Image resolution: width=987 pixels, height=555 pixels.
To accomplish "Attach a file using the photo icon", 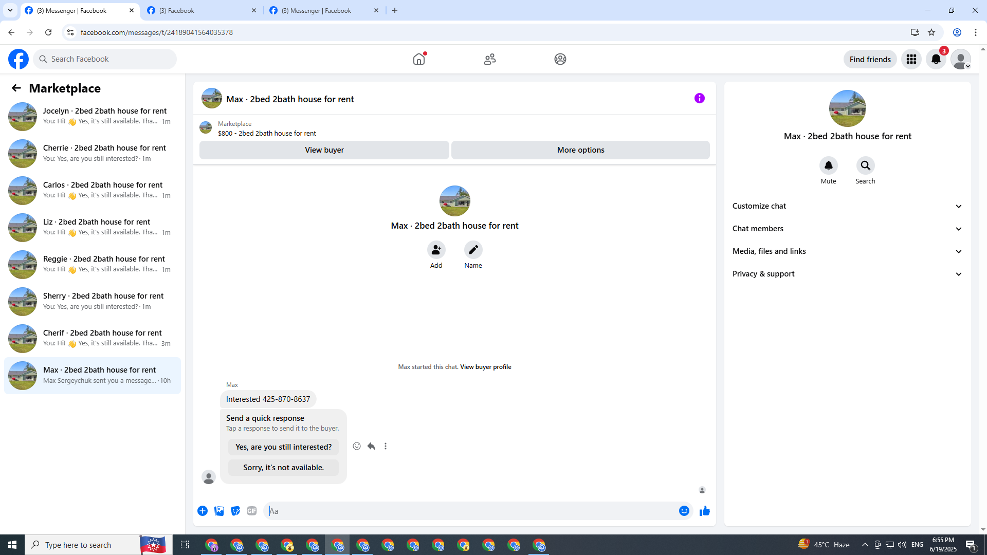I will point(219,511).
